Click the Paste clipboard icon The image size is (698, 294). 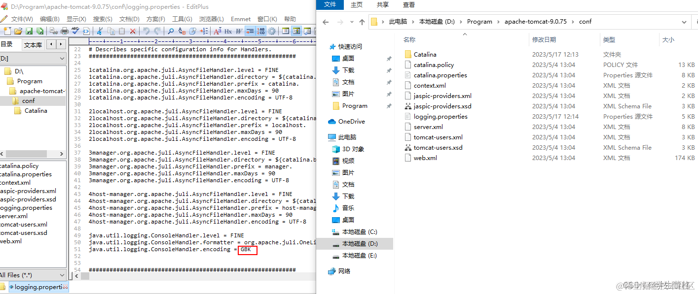(x=122, y=31)
